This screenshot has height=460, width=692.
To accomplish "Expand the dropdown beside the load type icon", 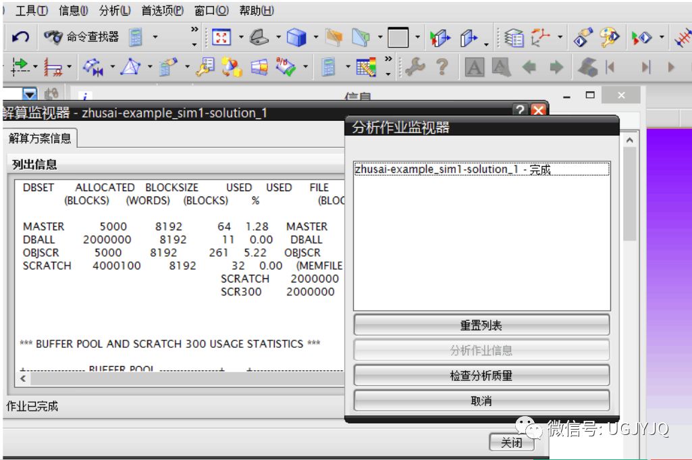I will coord(35,67).
